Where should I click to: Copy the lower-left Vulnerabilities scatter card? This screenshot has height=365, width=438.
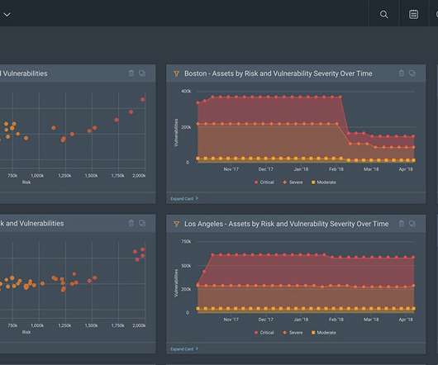pos(142,223)
